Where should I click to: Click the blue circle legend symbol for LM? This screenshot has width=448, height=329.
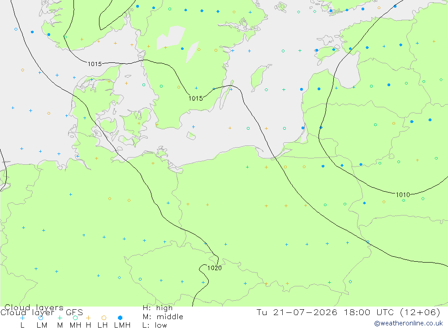pyautogui.click(x=41, y=318)
